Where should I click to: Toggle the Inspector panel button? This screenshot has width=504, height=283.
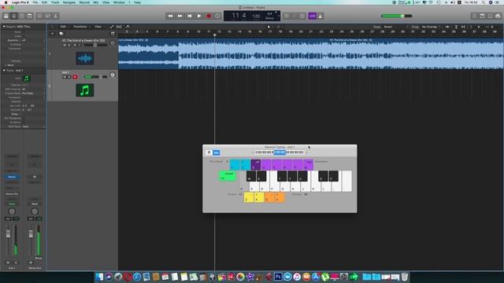pos(14,16)
